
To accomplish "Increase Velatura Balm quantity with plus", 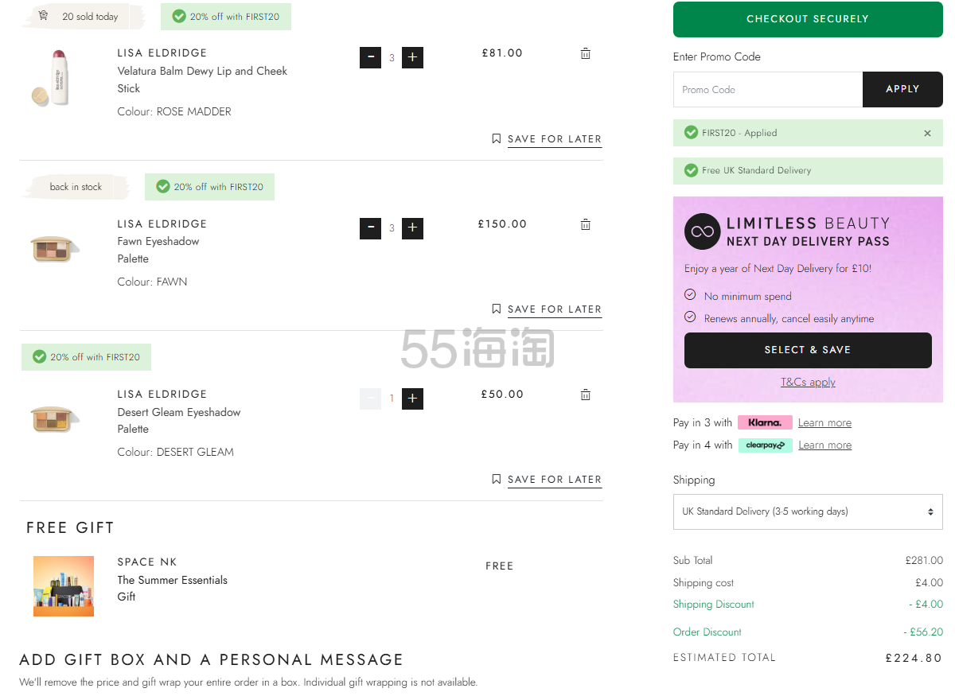I will tap(412, 58).
